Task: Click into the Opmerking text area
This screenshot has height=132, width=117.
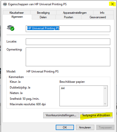Action: [x=68, y=57]
